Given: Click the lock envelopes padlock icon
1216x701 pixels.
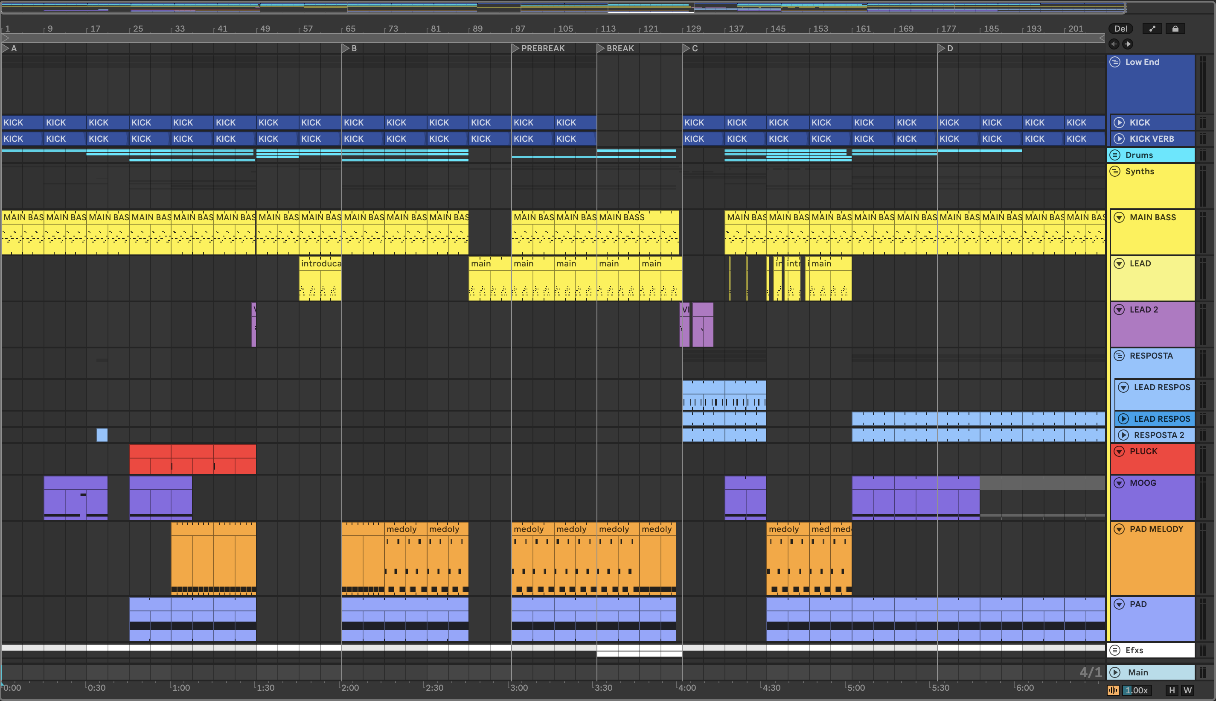Looking at the screenshot, I should pos(1175,29).
